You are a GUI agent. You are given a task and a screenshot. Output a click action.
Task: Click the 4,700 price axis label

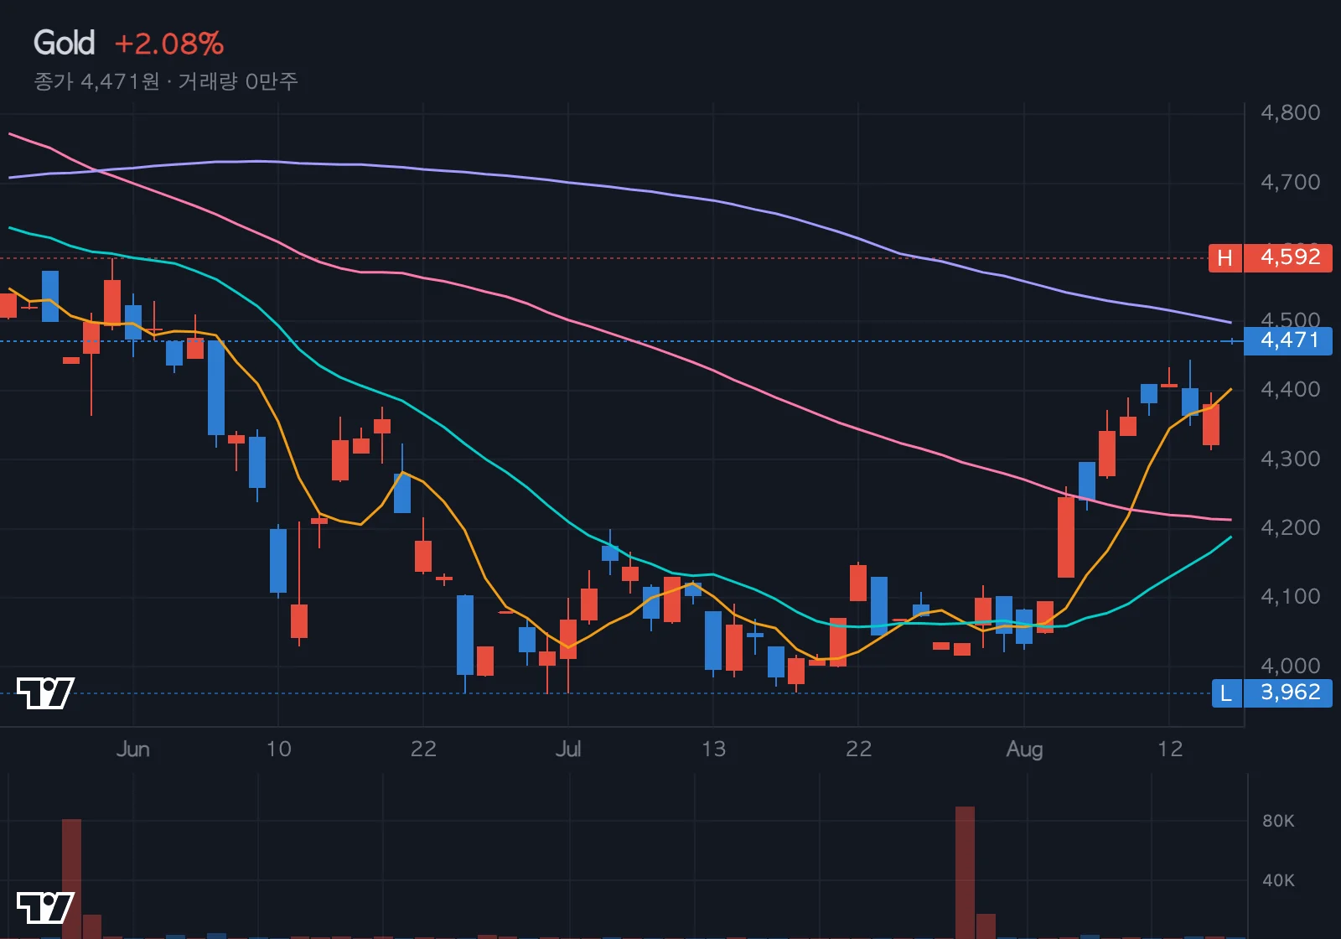point(1291,182)
